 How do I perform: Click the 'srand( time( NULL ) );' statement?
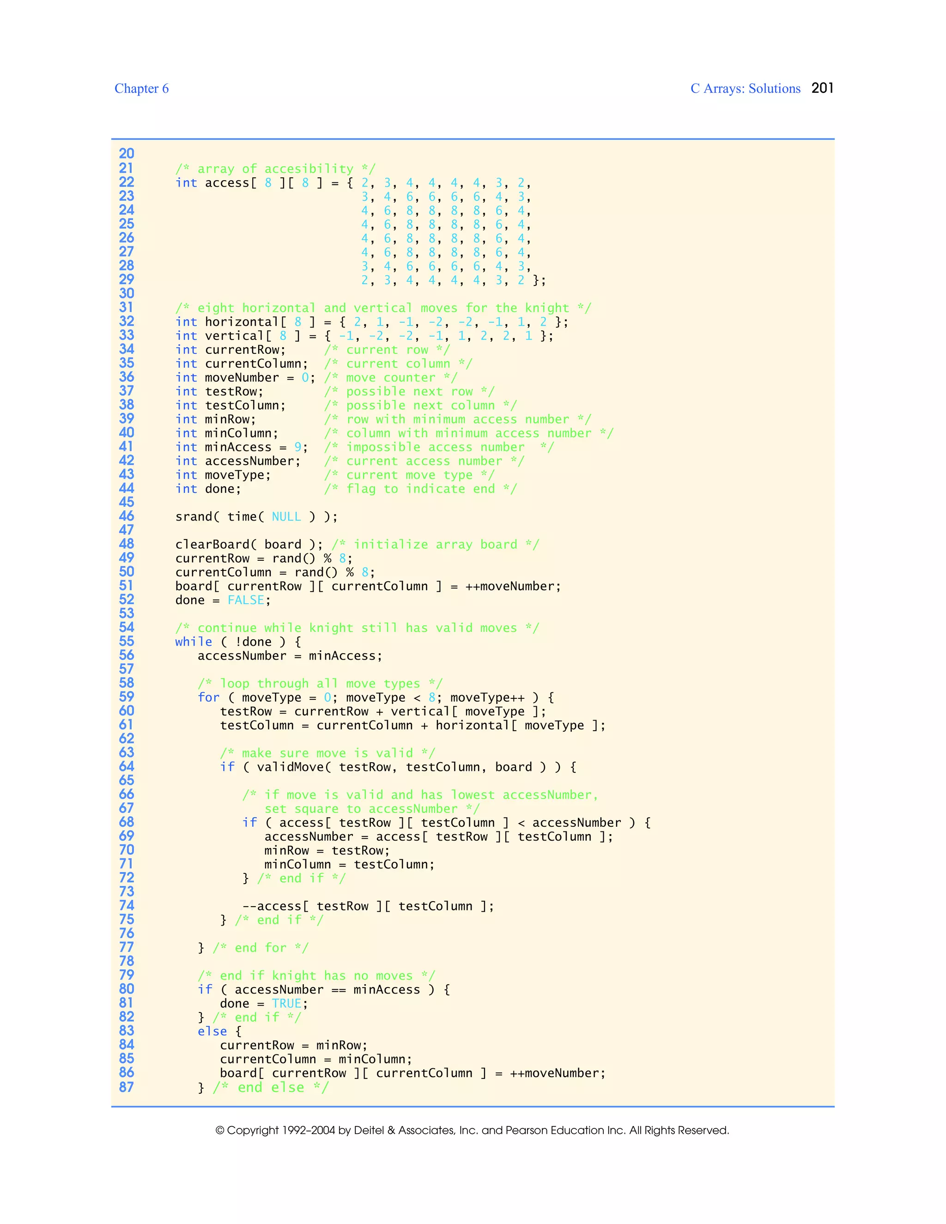(256, 517)
